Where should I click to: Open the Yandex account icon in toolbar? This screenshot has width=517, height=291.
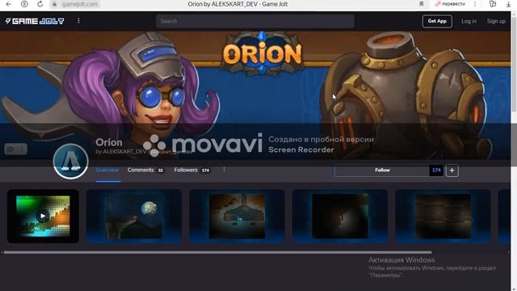point(24,4)
